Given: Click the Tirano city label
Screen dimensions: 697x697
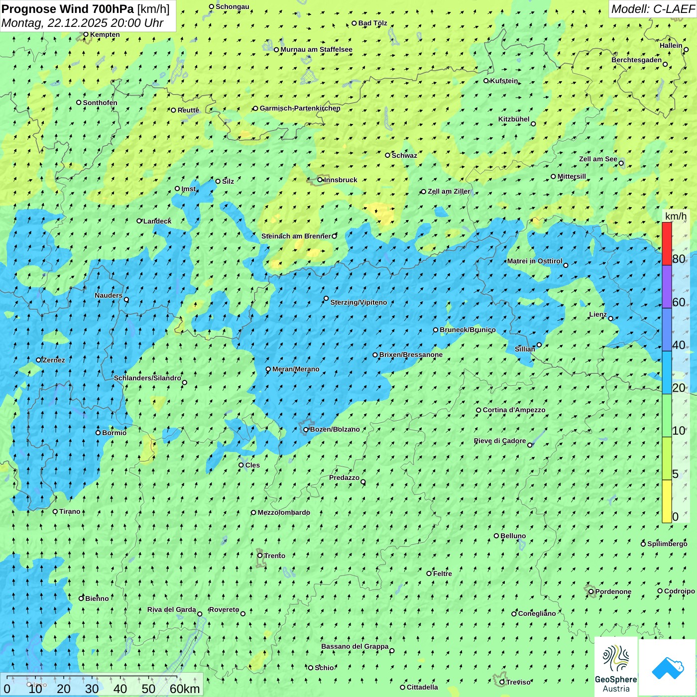Looking at the screenshot, I should (70, 511).
